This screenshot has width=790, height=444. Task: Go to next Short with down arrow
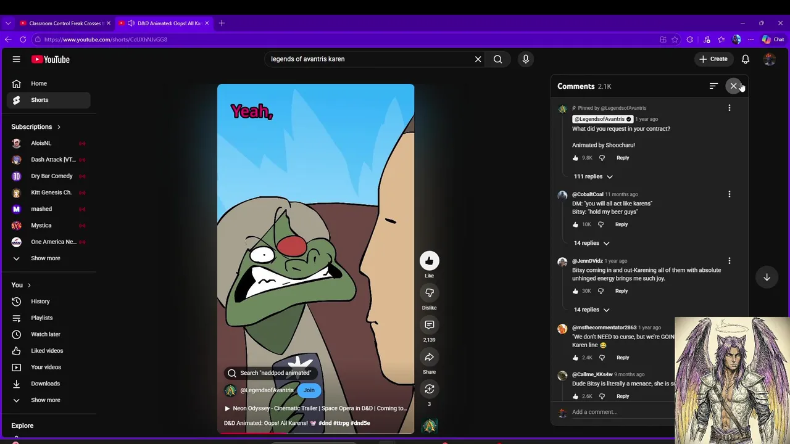[x=767, y=277]
